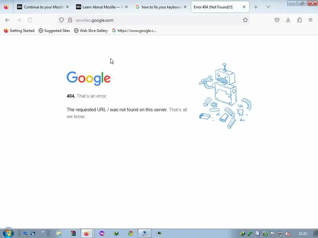Expand quick launch overflow chevron
The width and height of the screenshot is (318, 238).
[x=43, y=232]
